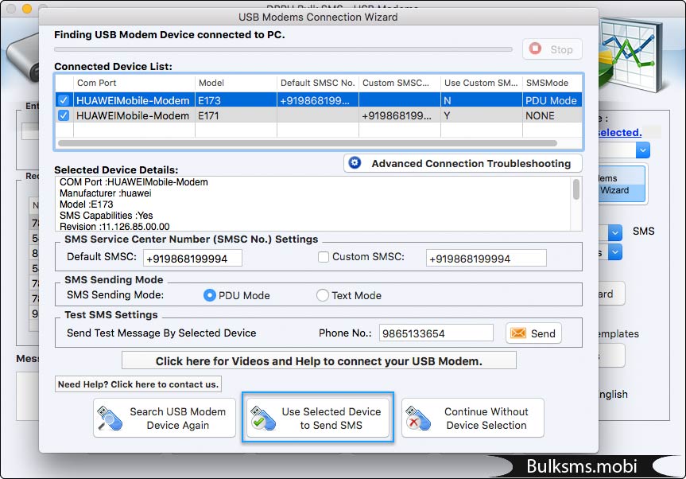
Task: Click the 'selected.' link in background window
Action: pyautogui.click(x=620, y=132)
